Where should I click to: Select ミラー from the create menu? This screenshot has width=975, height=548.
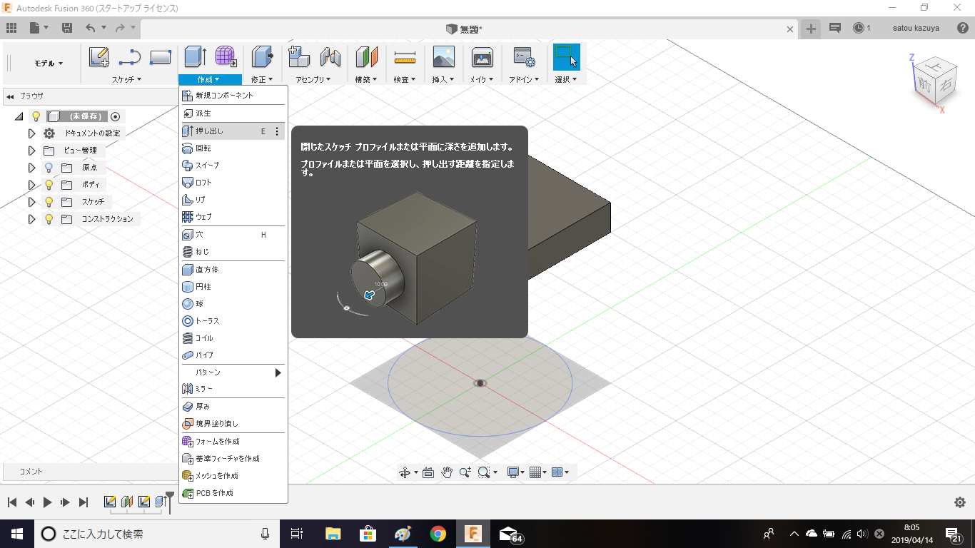tap(233, 389)
